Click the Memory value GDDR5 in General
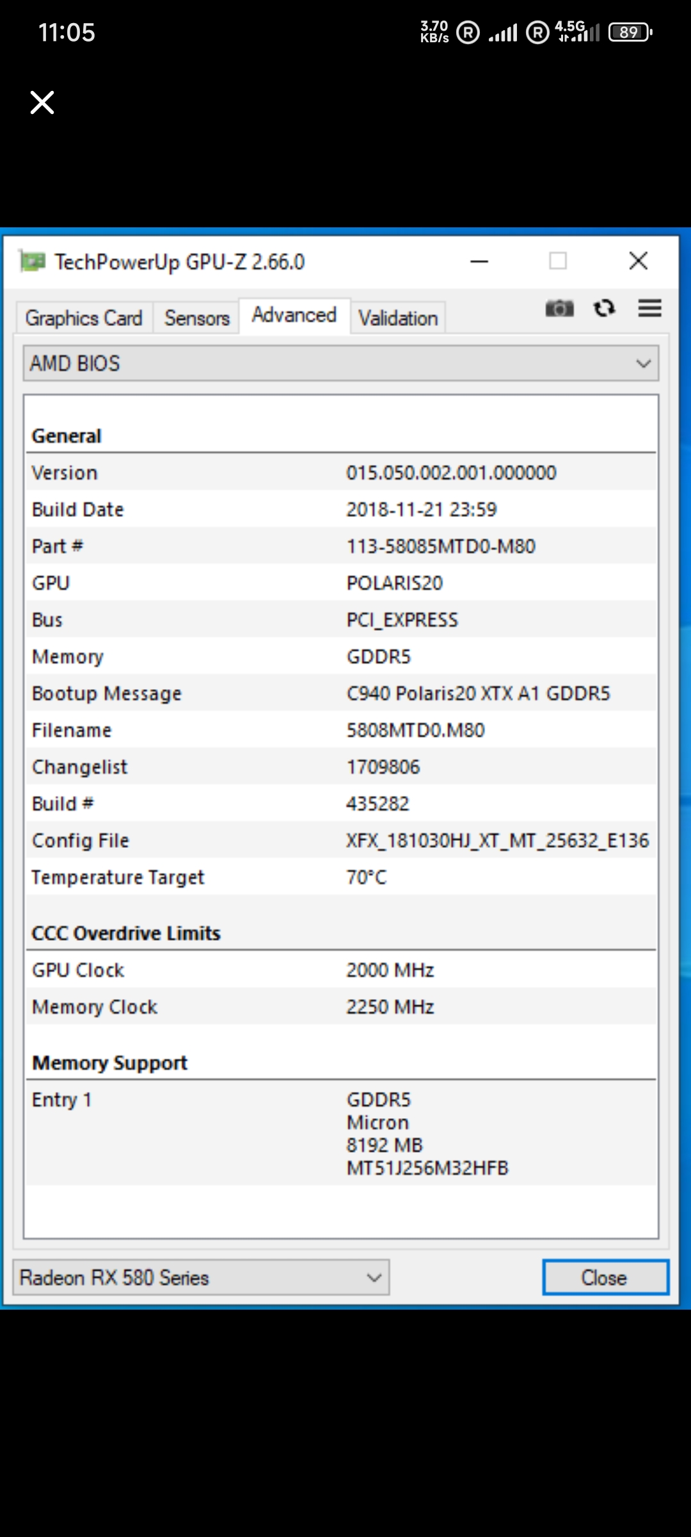This screenshot has height=1537, width=691. coord(379,657)
